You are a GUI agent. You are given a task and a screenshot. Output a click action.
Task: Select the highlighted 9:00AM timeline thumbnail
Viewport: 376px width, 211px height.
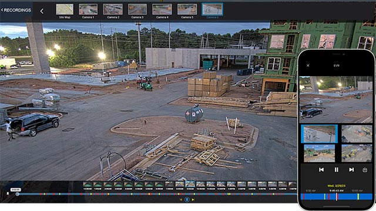(190, 185)
